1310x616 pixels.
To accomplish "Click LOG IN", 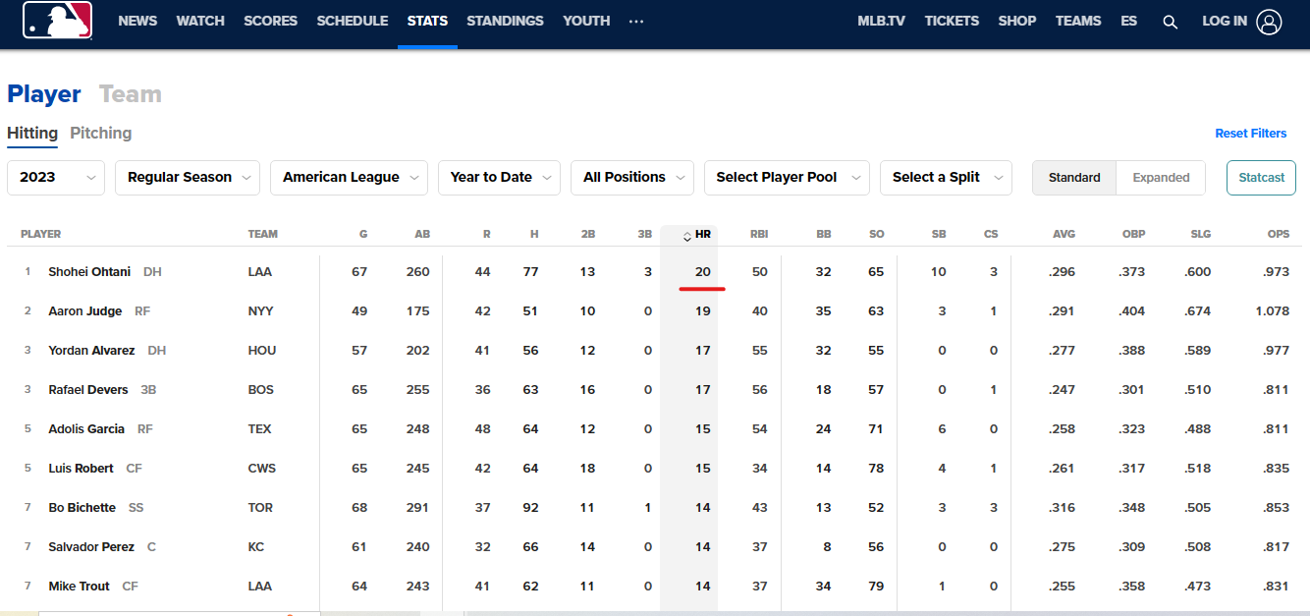I will click(1225, 21).
